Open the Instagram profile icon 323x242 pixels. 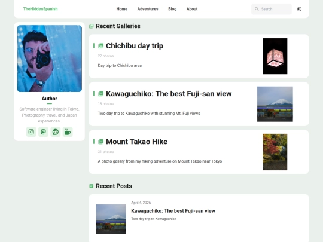click(31, 131)
